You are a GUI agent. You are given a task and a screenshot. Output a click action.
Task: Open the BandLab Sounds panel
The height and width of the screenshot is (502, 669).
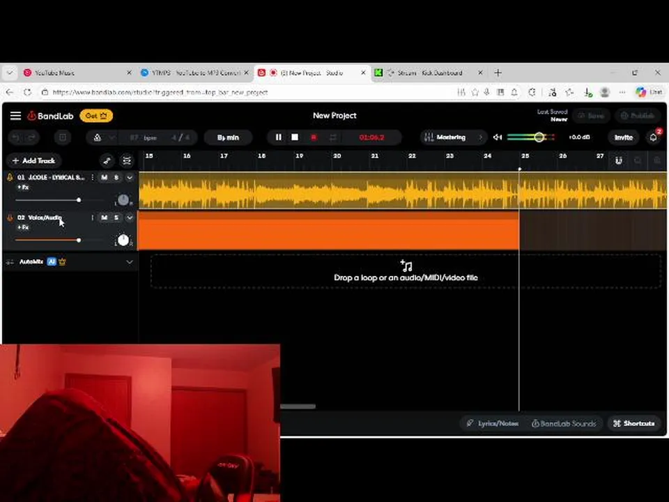click(x=564, y=423)
